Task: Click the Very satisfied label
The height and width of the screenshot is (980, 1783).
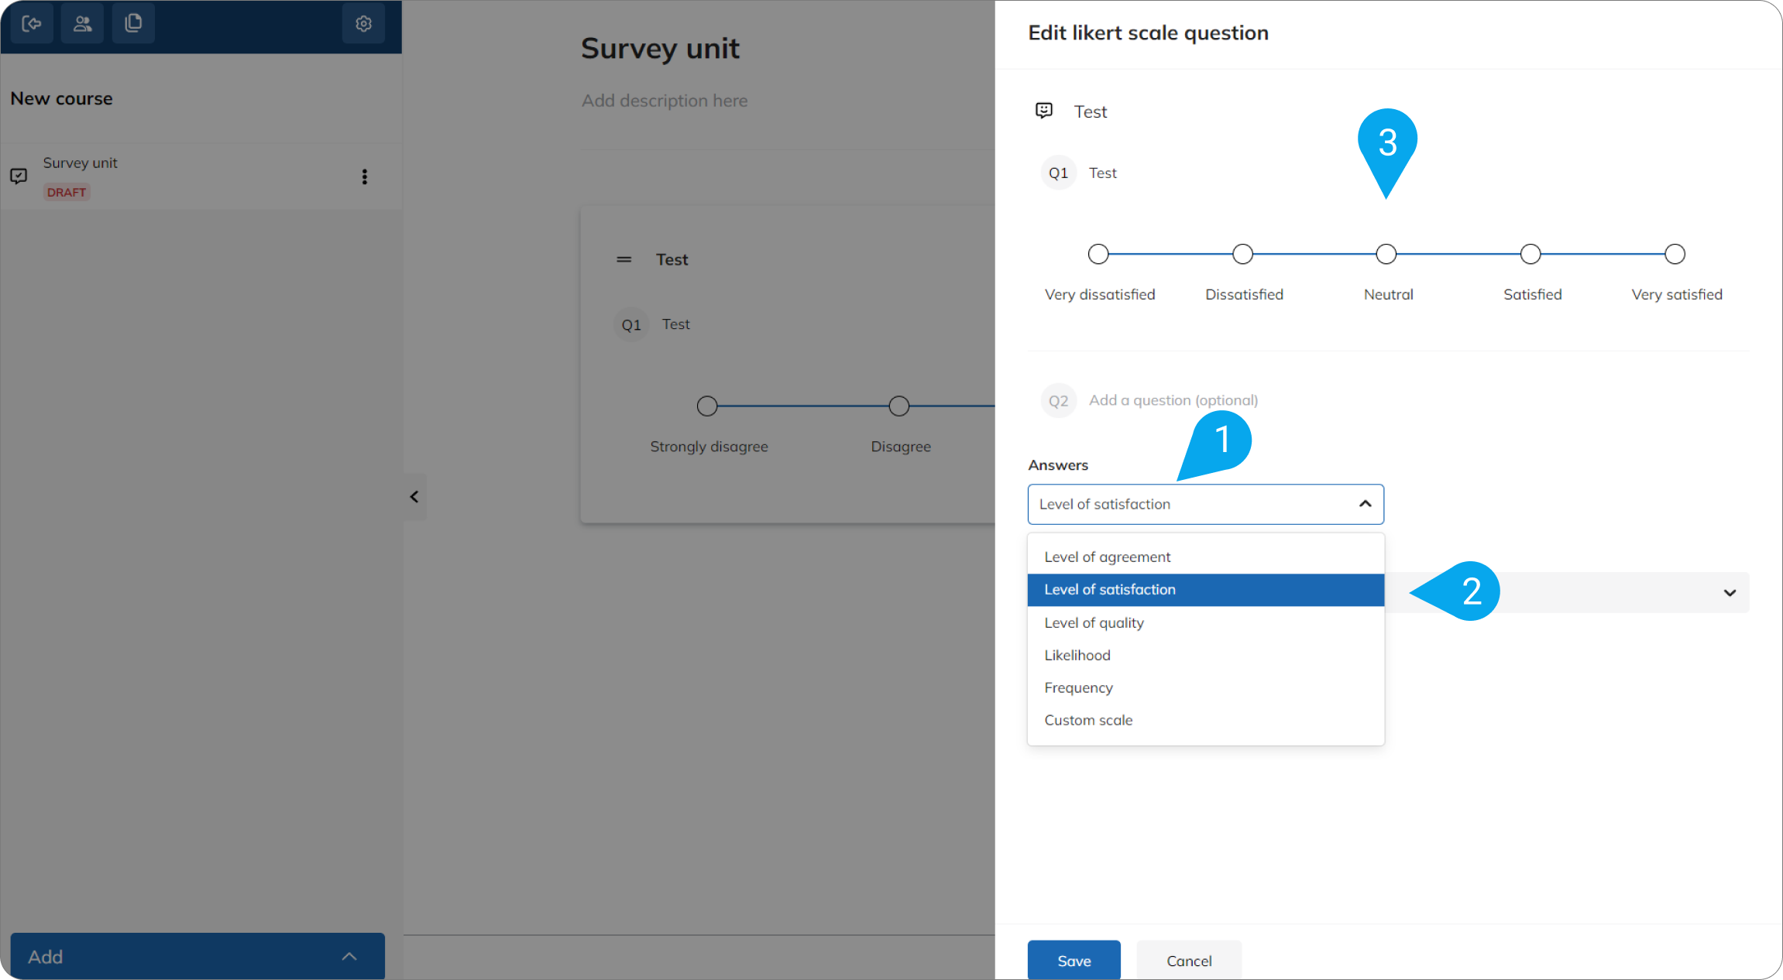Action: tap(1676, 294)
